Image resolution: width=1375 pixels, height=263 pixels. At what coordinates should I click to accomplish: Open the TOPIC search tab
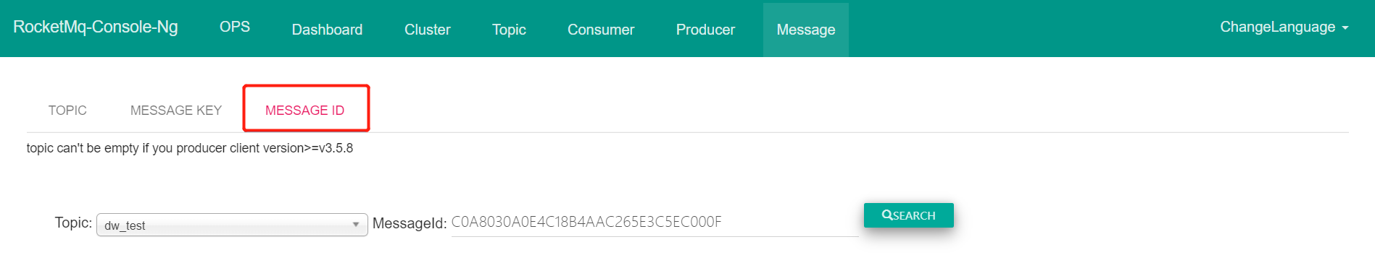[x=67, y=110]
